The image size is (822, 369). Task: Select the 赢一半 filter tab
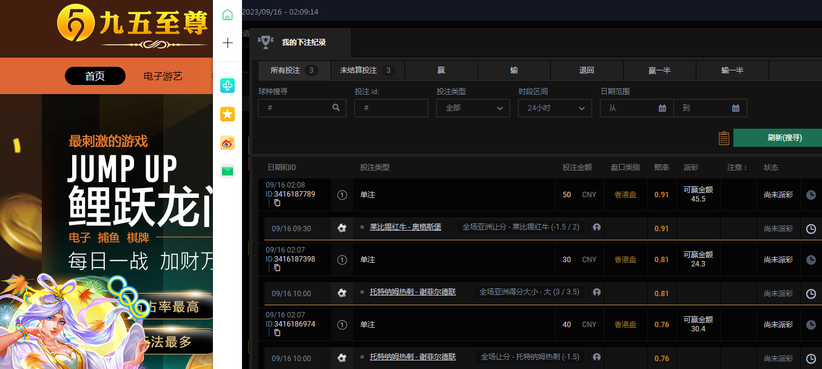[x=659, y=70]
